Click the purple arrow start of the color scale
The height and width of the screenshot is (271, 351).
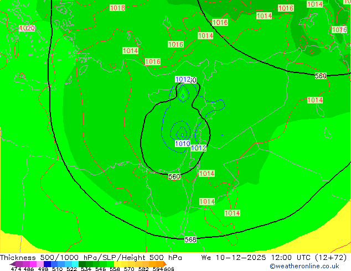[12, 264]
